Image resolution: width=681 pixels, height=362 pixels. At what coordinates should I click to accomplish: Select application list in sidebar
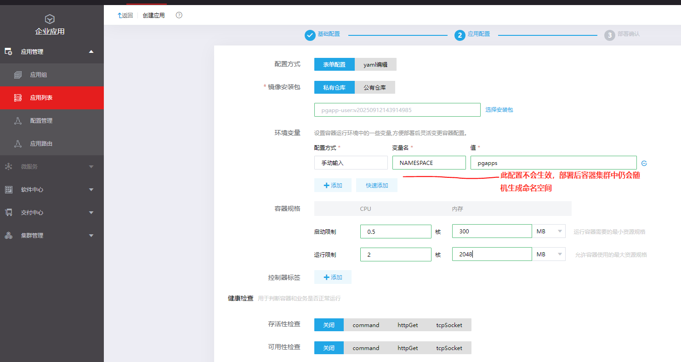(x=41, y=98)
